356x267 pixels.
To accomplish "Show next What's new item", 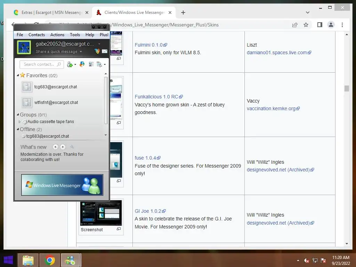I will pos(63,147).
